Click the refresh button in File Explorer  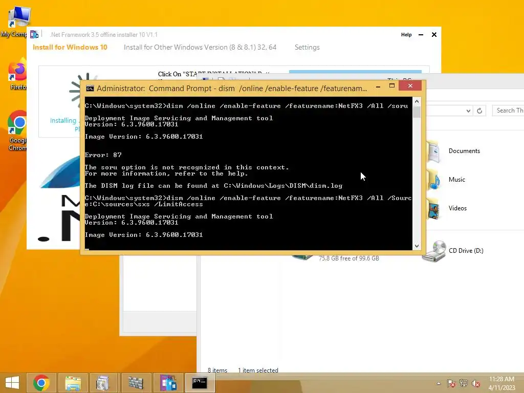pos(479,111)
